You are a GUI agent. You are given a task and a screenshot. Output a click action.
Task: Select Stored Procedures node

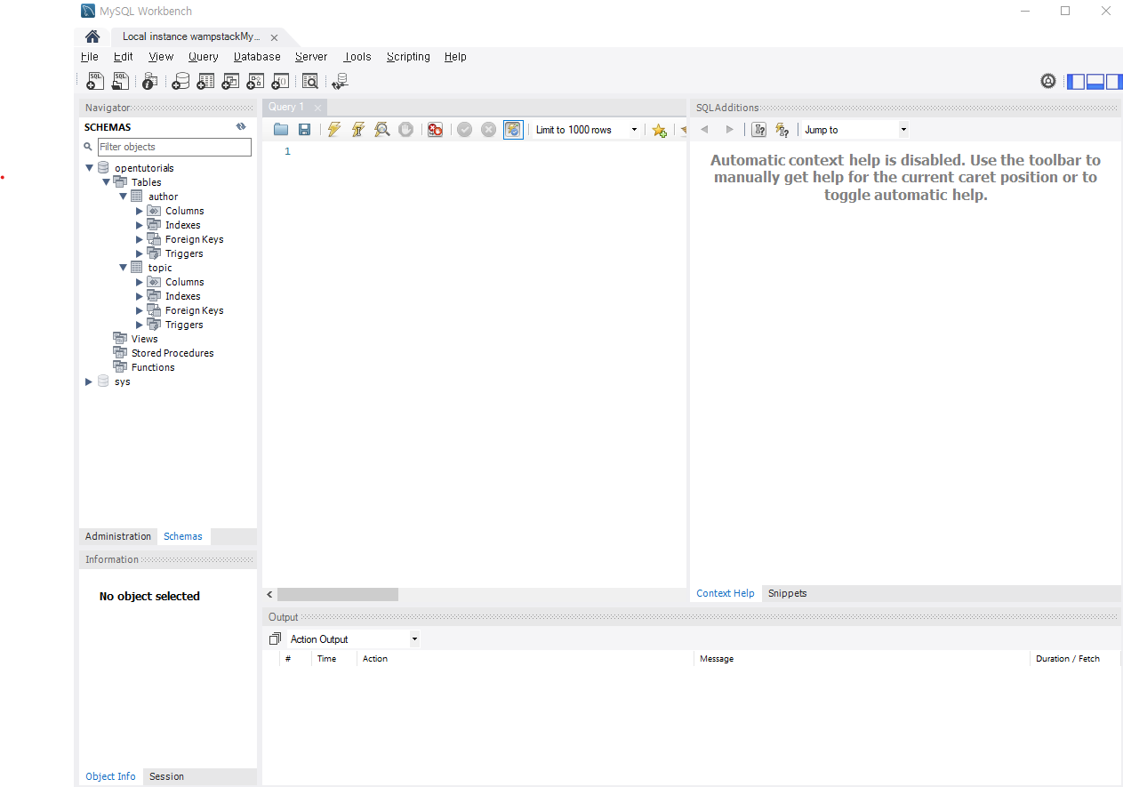point(172,353)
